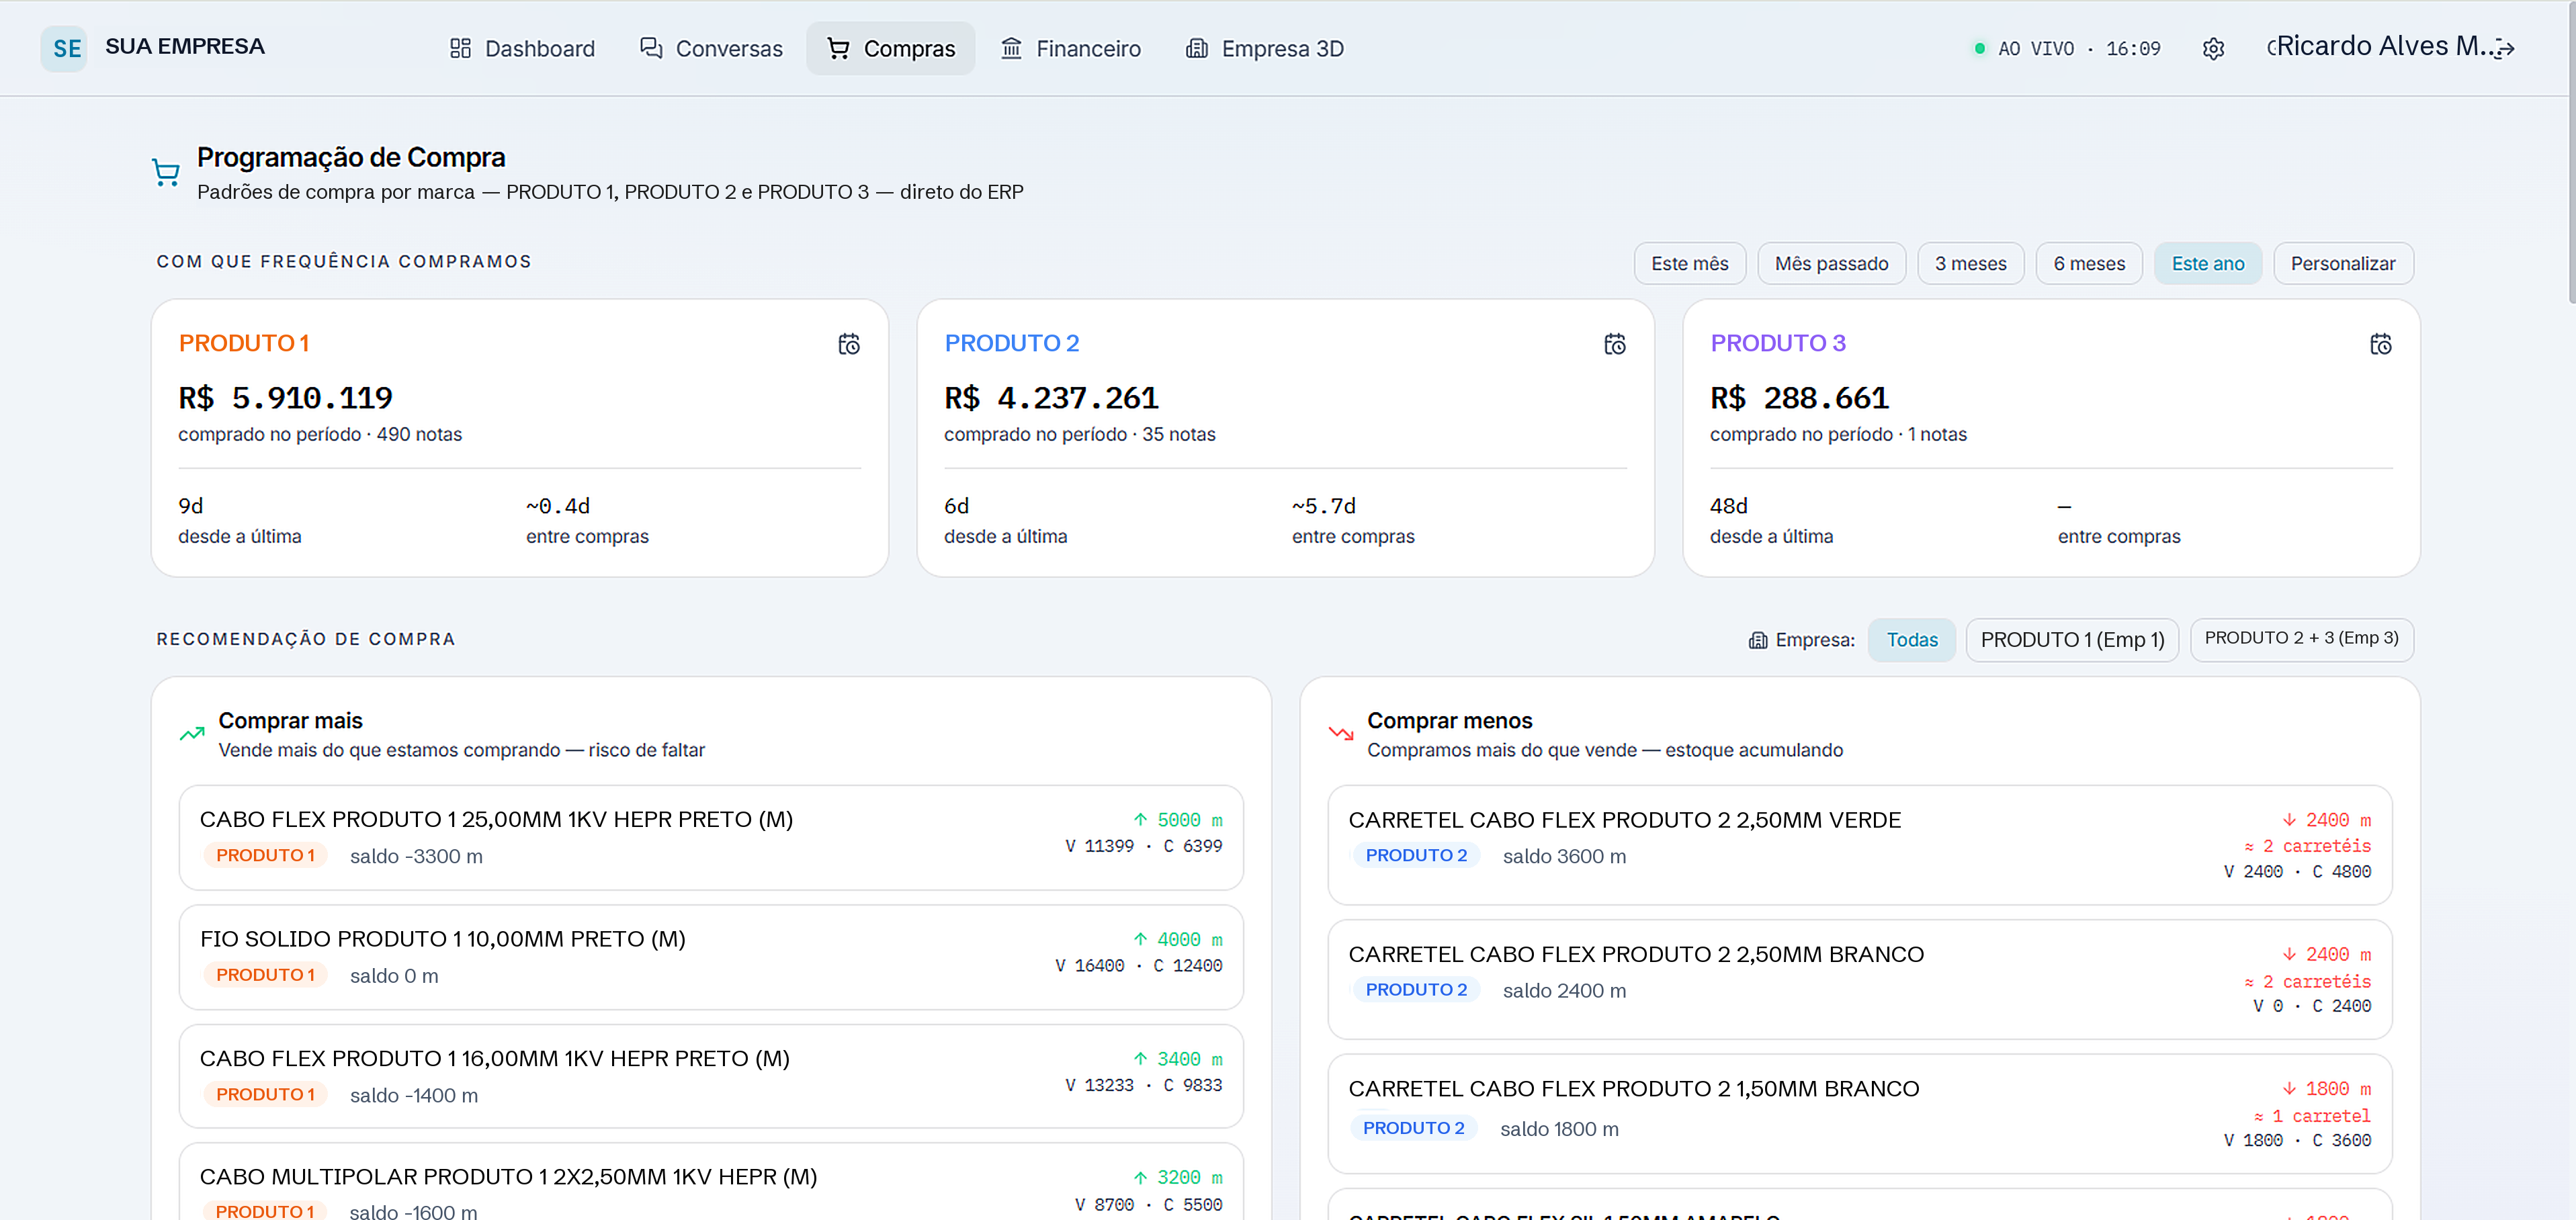Viewport: 2576px width, 1220px height.
Task: Filter period by Mês passado
Action: tap(1831, 264)
